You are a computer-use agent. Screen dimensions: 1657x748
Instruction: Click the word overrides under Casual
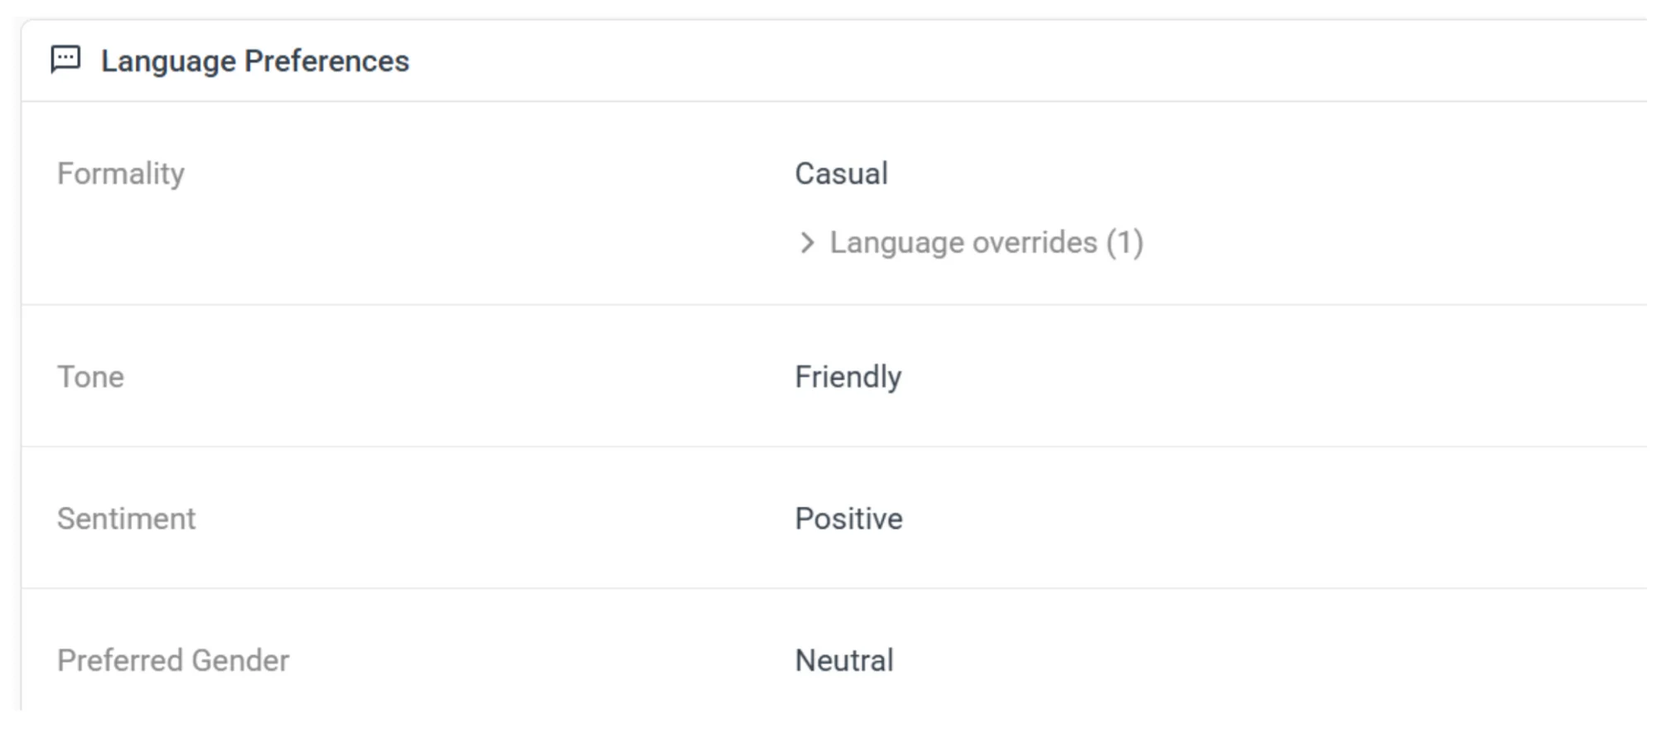click(x=1035, y=243)
